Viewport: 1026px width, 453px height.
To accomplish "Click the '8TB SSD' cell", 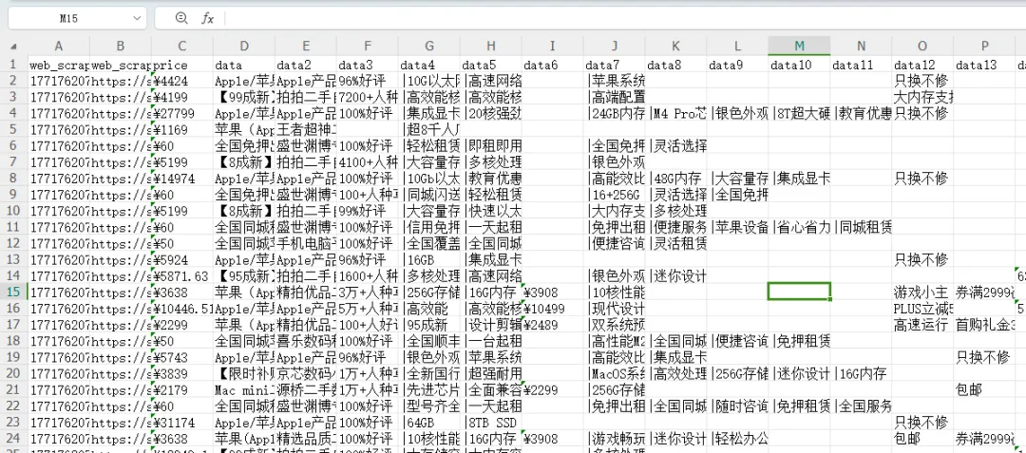I will click(x=491, y=422).
